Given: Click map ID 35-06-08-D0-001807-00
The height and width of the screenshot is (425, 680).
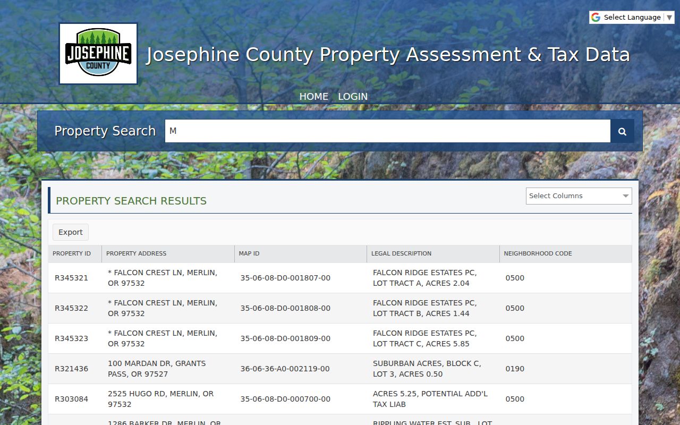Looking at the screenshot, I should [285, 278].
